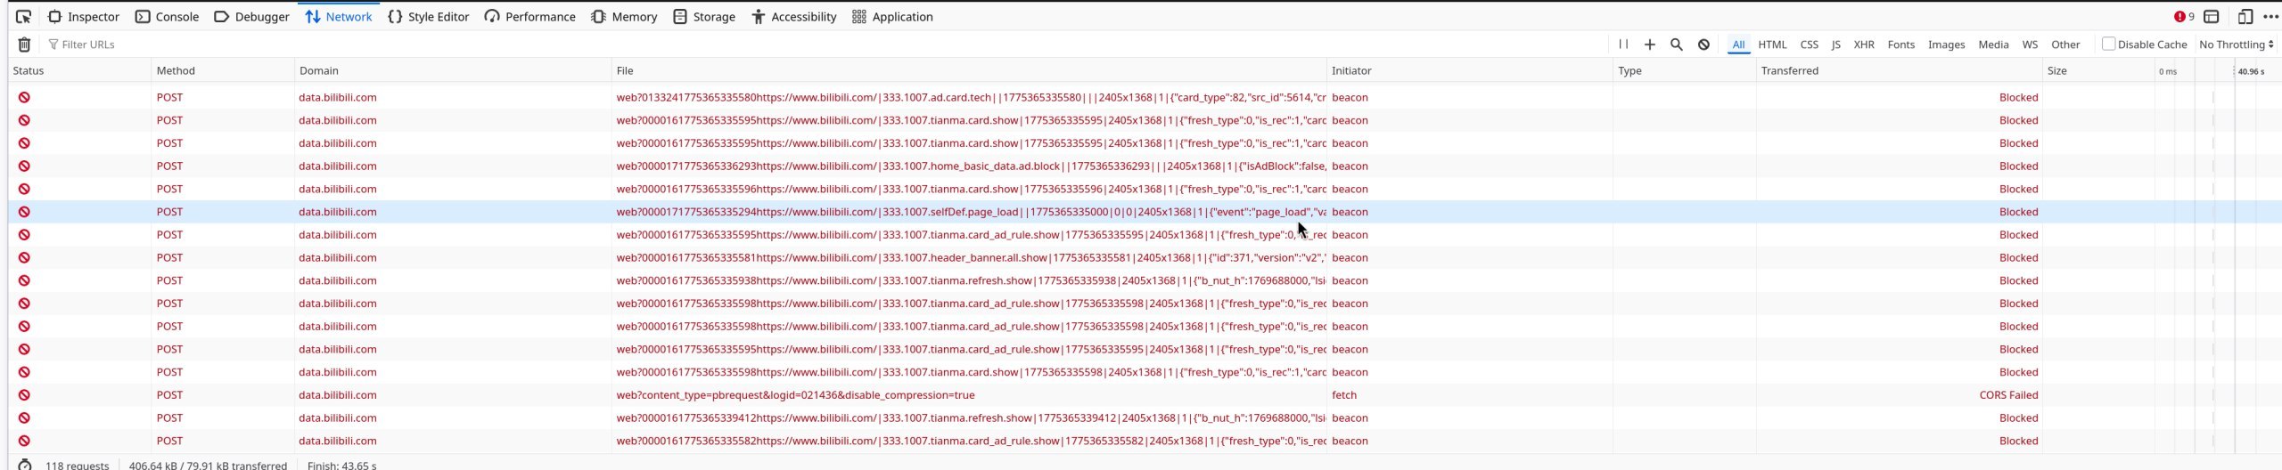Clear network log with trash icon
This screenshot has width=2282, height=470.
(24, 45)
